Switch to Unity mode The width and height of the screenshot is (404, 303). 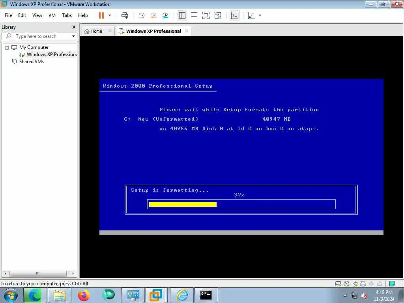(218, 15)
